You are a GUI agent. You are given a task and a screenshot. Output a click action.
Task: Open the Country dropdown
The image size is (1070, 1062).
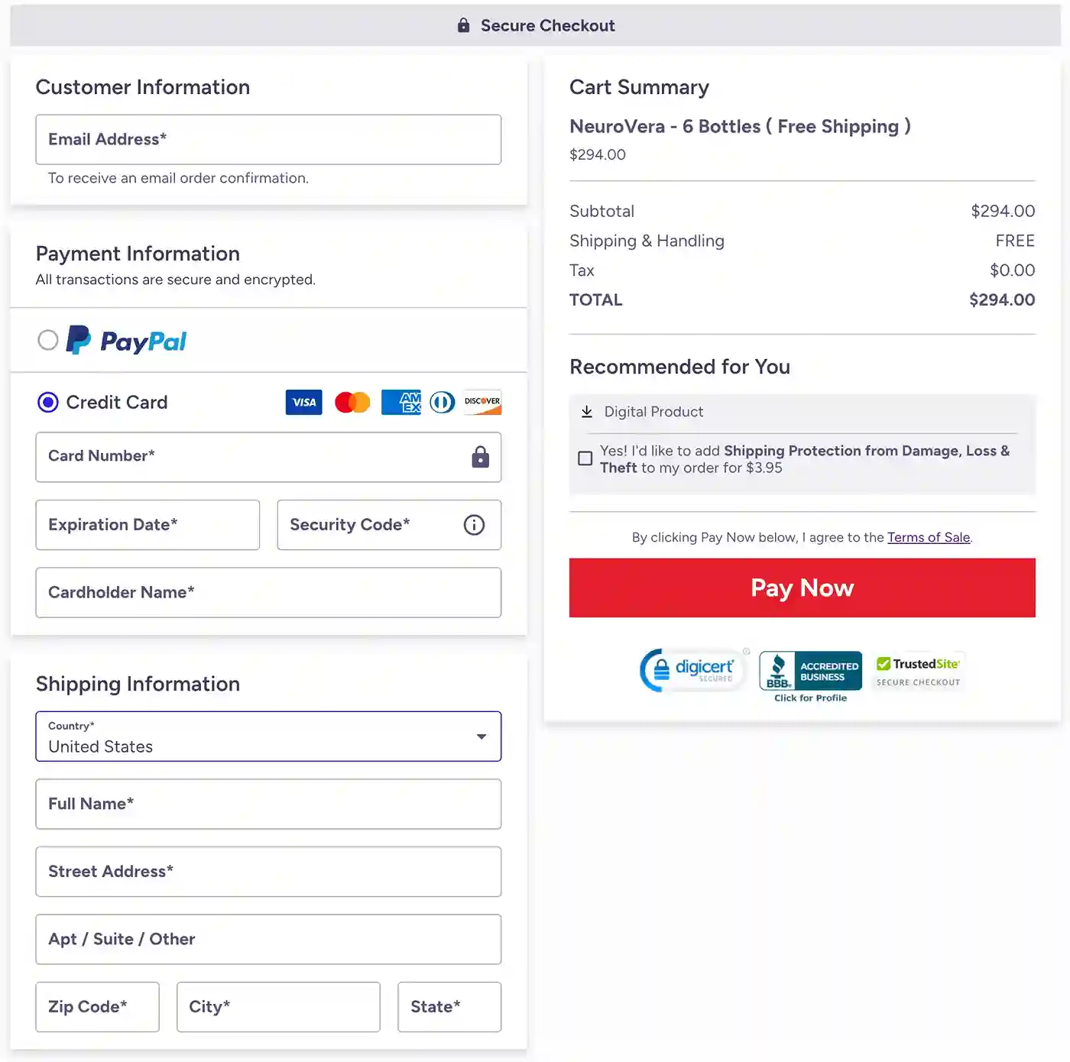pos(481,737)
